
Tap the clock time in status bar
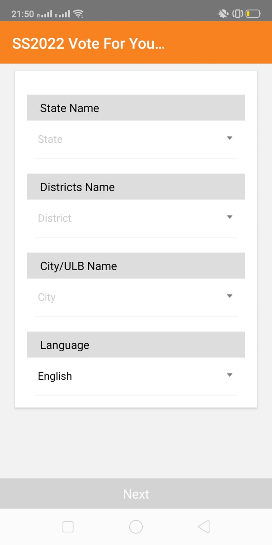(x=23, y=14)
